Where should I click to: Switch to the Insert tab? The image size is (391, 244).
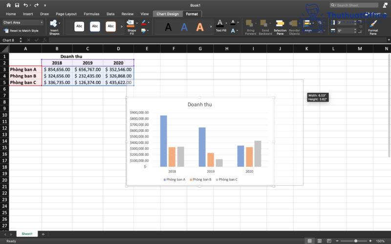coord(28,14)
